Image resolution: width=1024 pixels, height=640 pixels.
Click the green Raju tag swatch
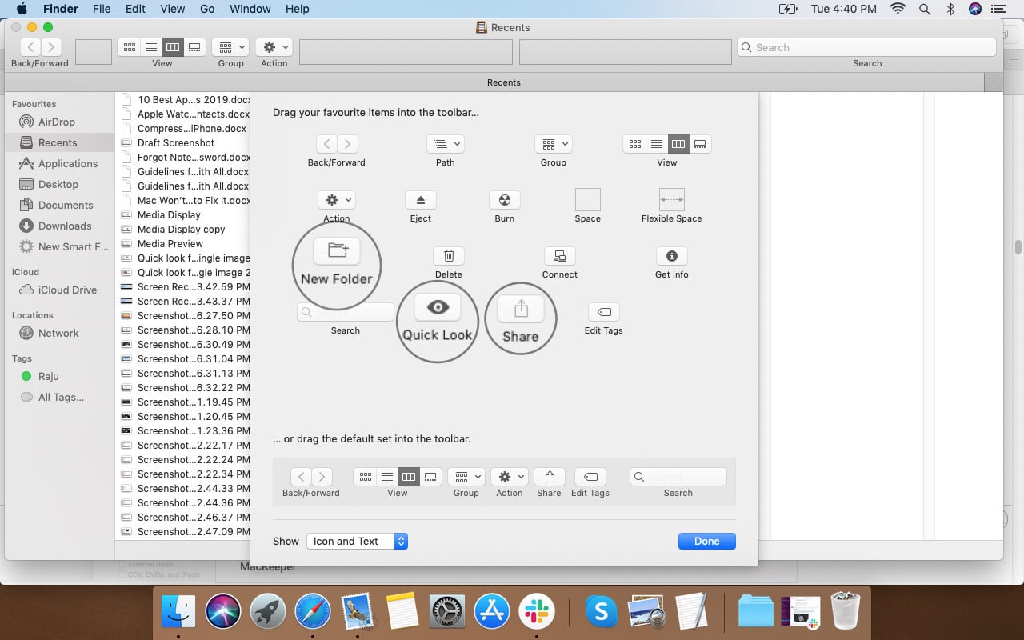coord(26,376)
